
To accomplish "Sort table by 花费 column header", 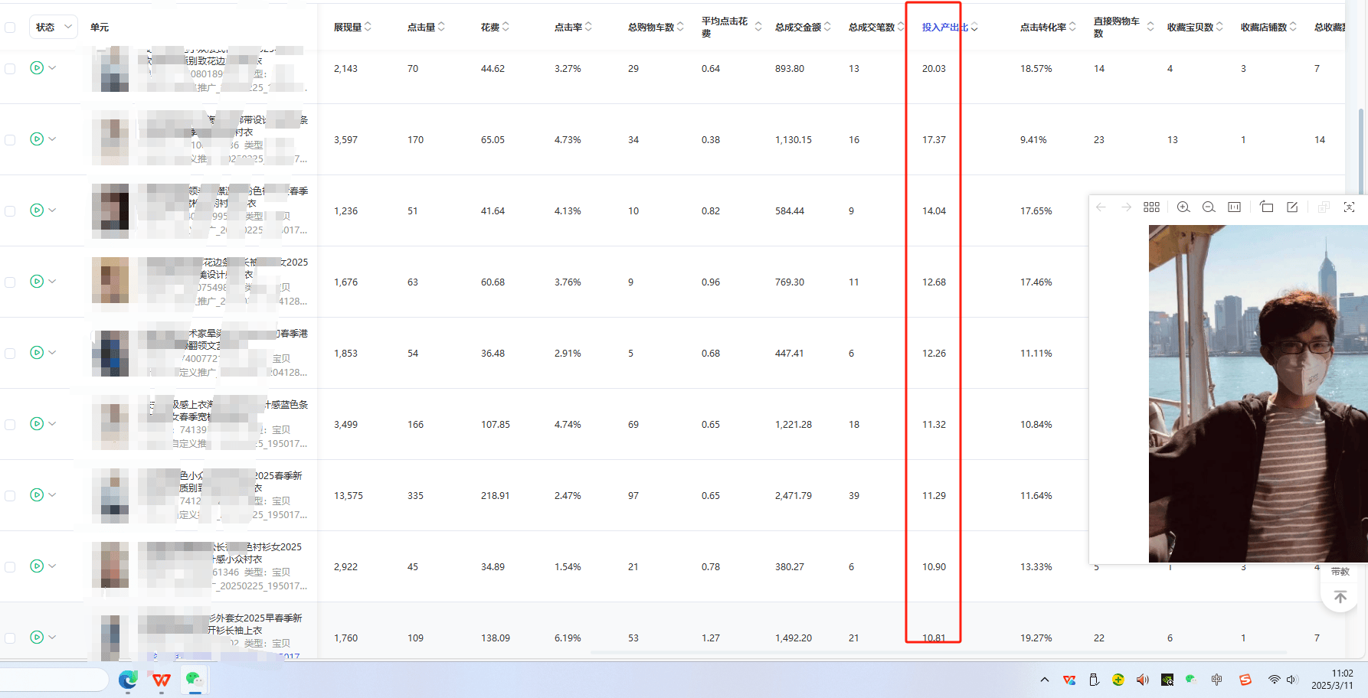I will click(x=495, y=28).
